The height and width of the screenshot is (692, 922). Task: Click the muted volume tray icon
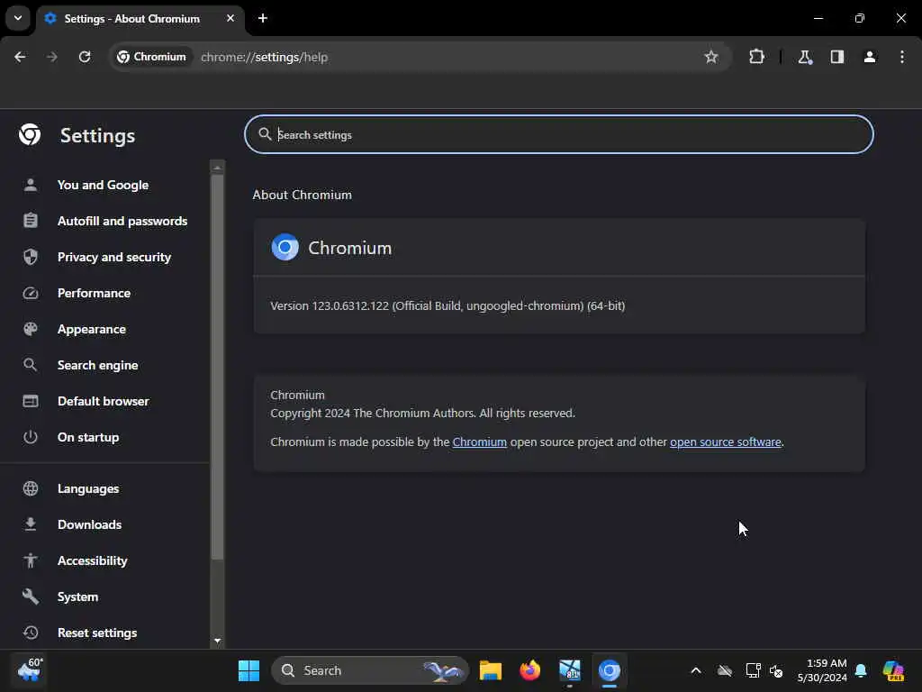point(776,670)
